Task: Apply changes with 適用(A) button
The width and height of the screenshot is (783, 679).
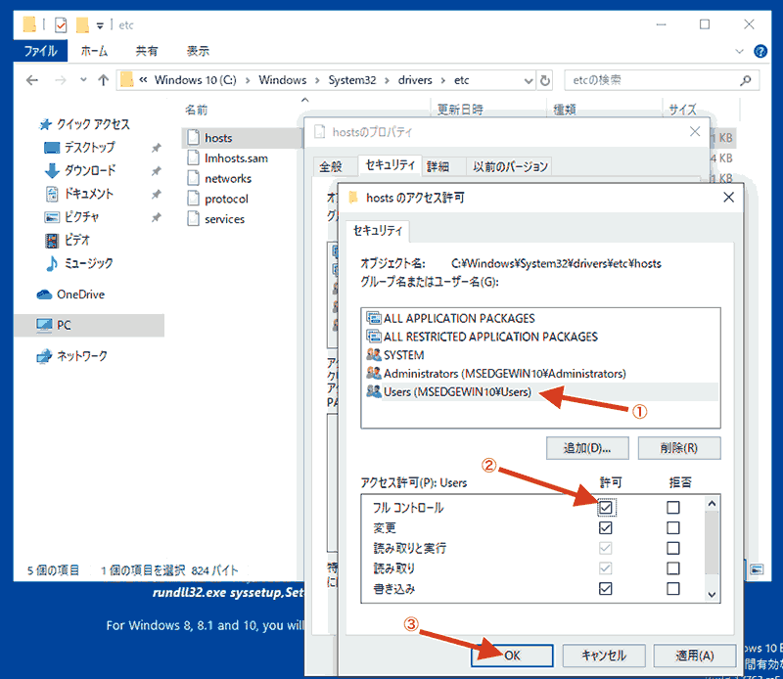Action: [695, 656]
